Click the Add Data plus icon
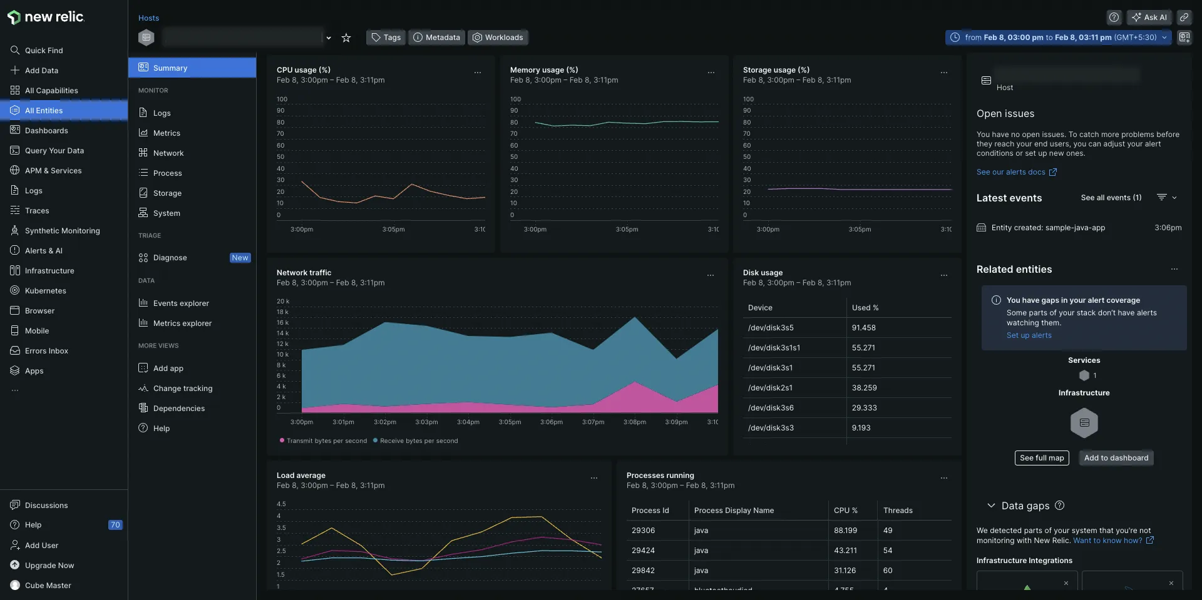The image size is (1202, 600). click(x=14, y=70)
